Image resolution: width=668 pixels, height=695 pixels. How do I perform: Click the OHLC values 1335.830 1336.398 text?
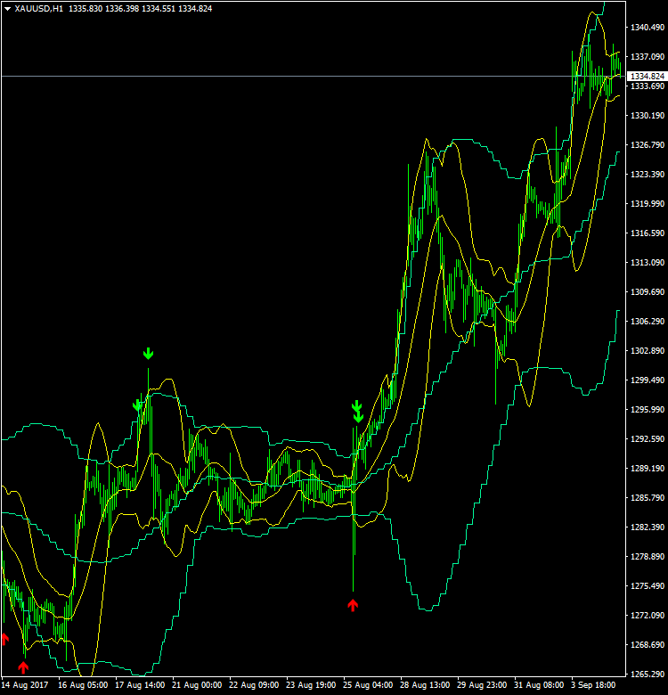103,9
